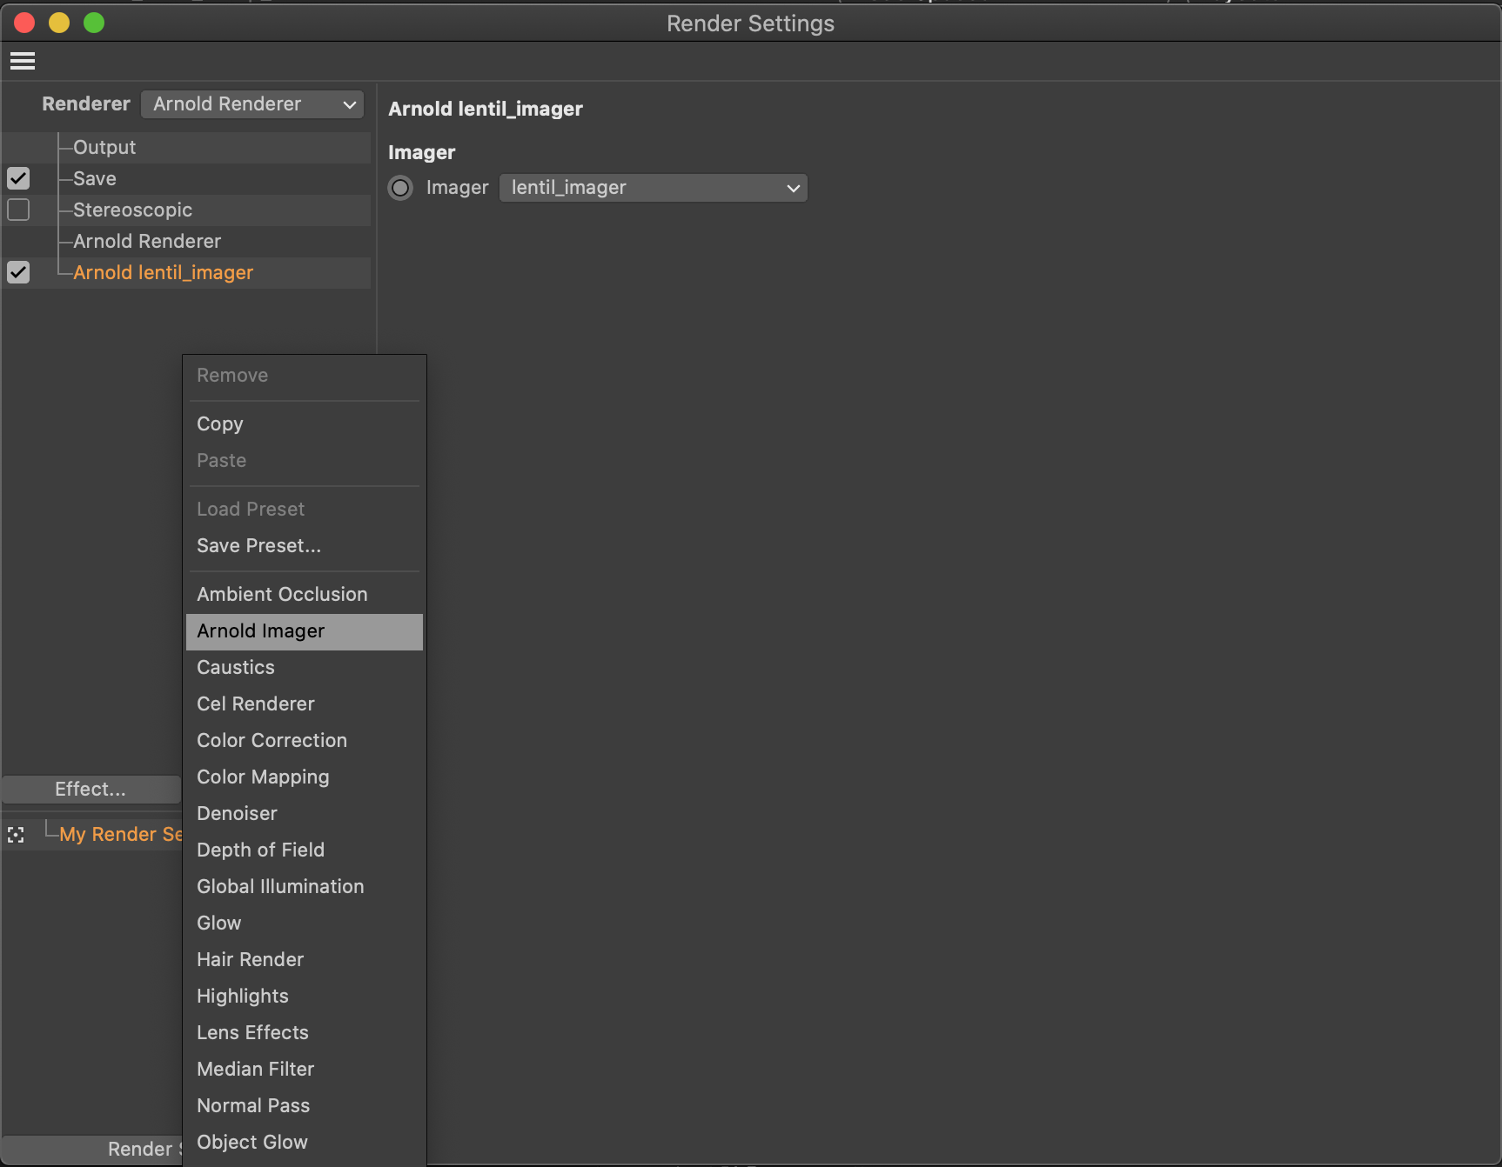
Task: Add Glow effect from menu
Action: (305, 924)
